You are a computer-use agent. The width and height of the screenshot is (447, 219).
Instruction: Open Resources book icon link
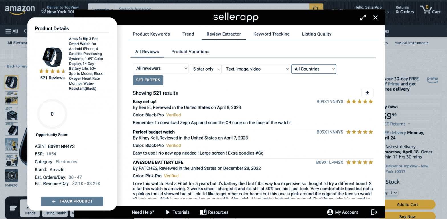(214, 212)
